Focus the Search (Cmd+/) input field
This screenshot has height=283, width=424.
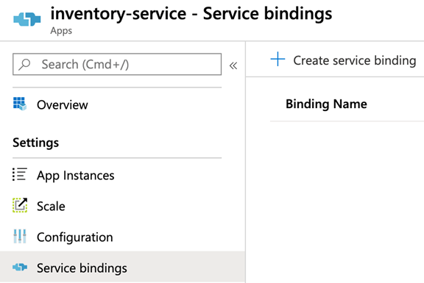[x=117, y=64]
